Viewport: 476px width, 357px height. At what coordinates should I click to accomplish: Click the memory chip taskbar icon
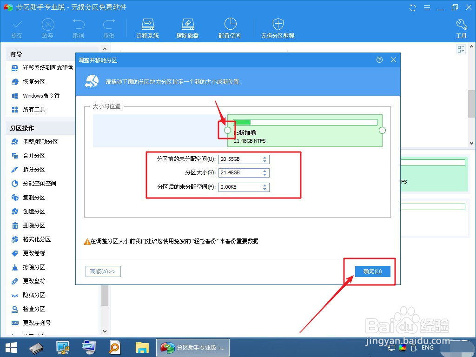pyautogui.click(x=36, y=349)
